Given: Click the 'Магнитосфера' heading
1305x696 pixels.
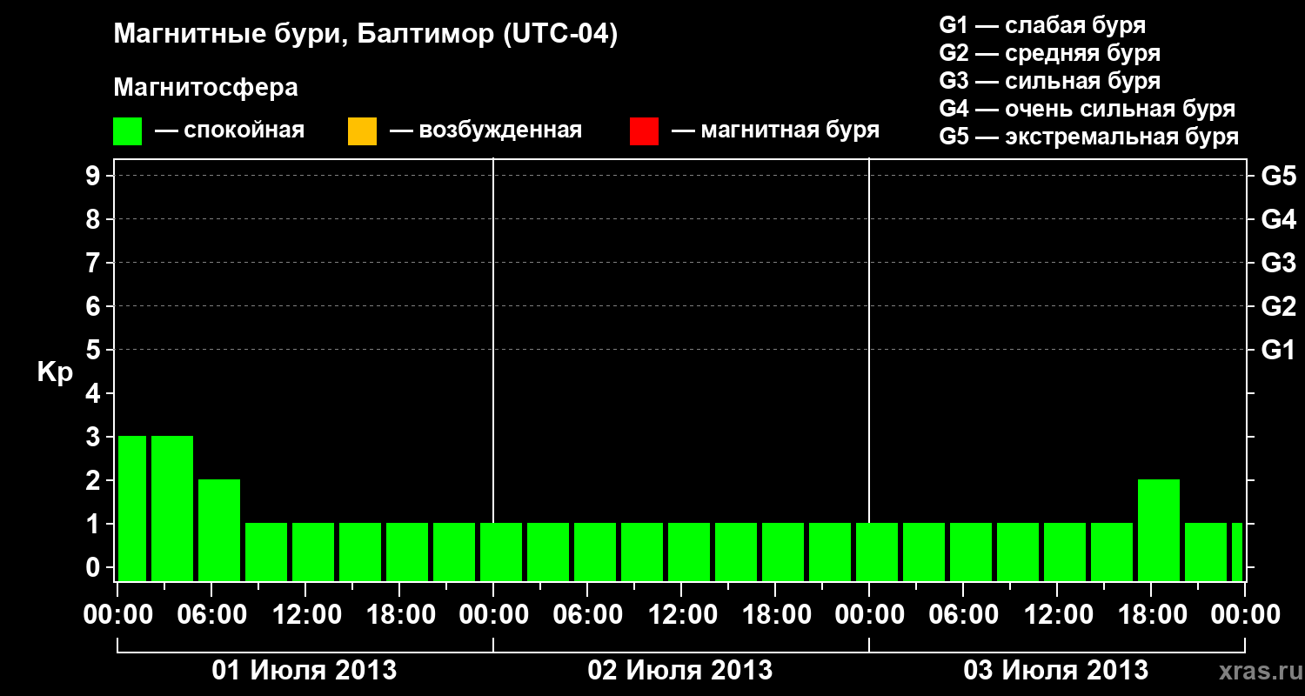Looking at the screenshot, I should 205,88.
